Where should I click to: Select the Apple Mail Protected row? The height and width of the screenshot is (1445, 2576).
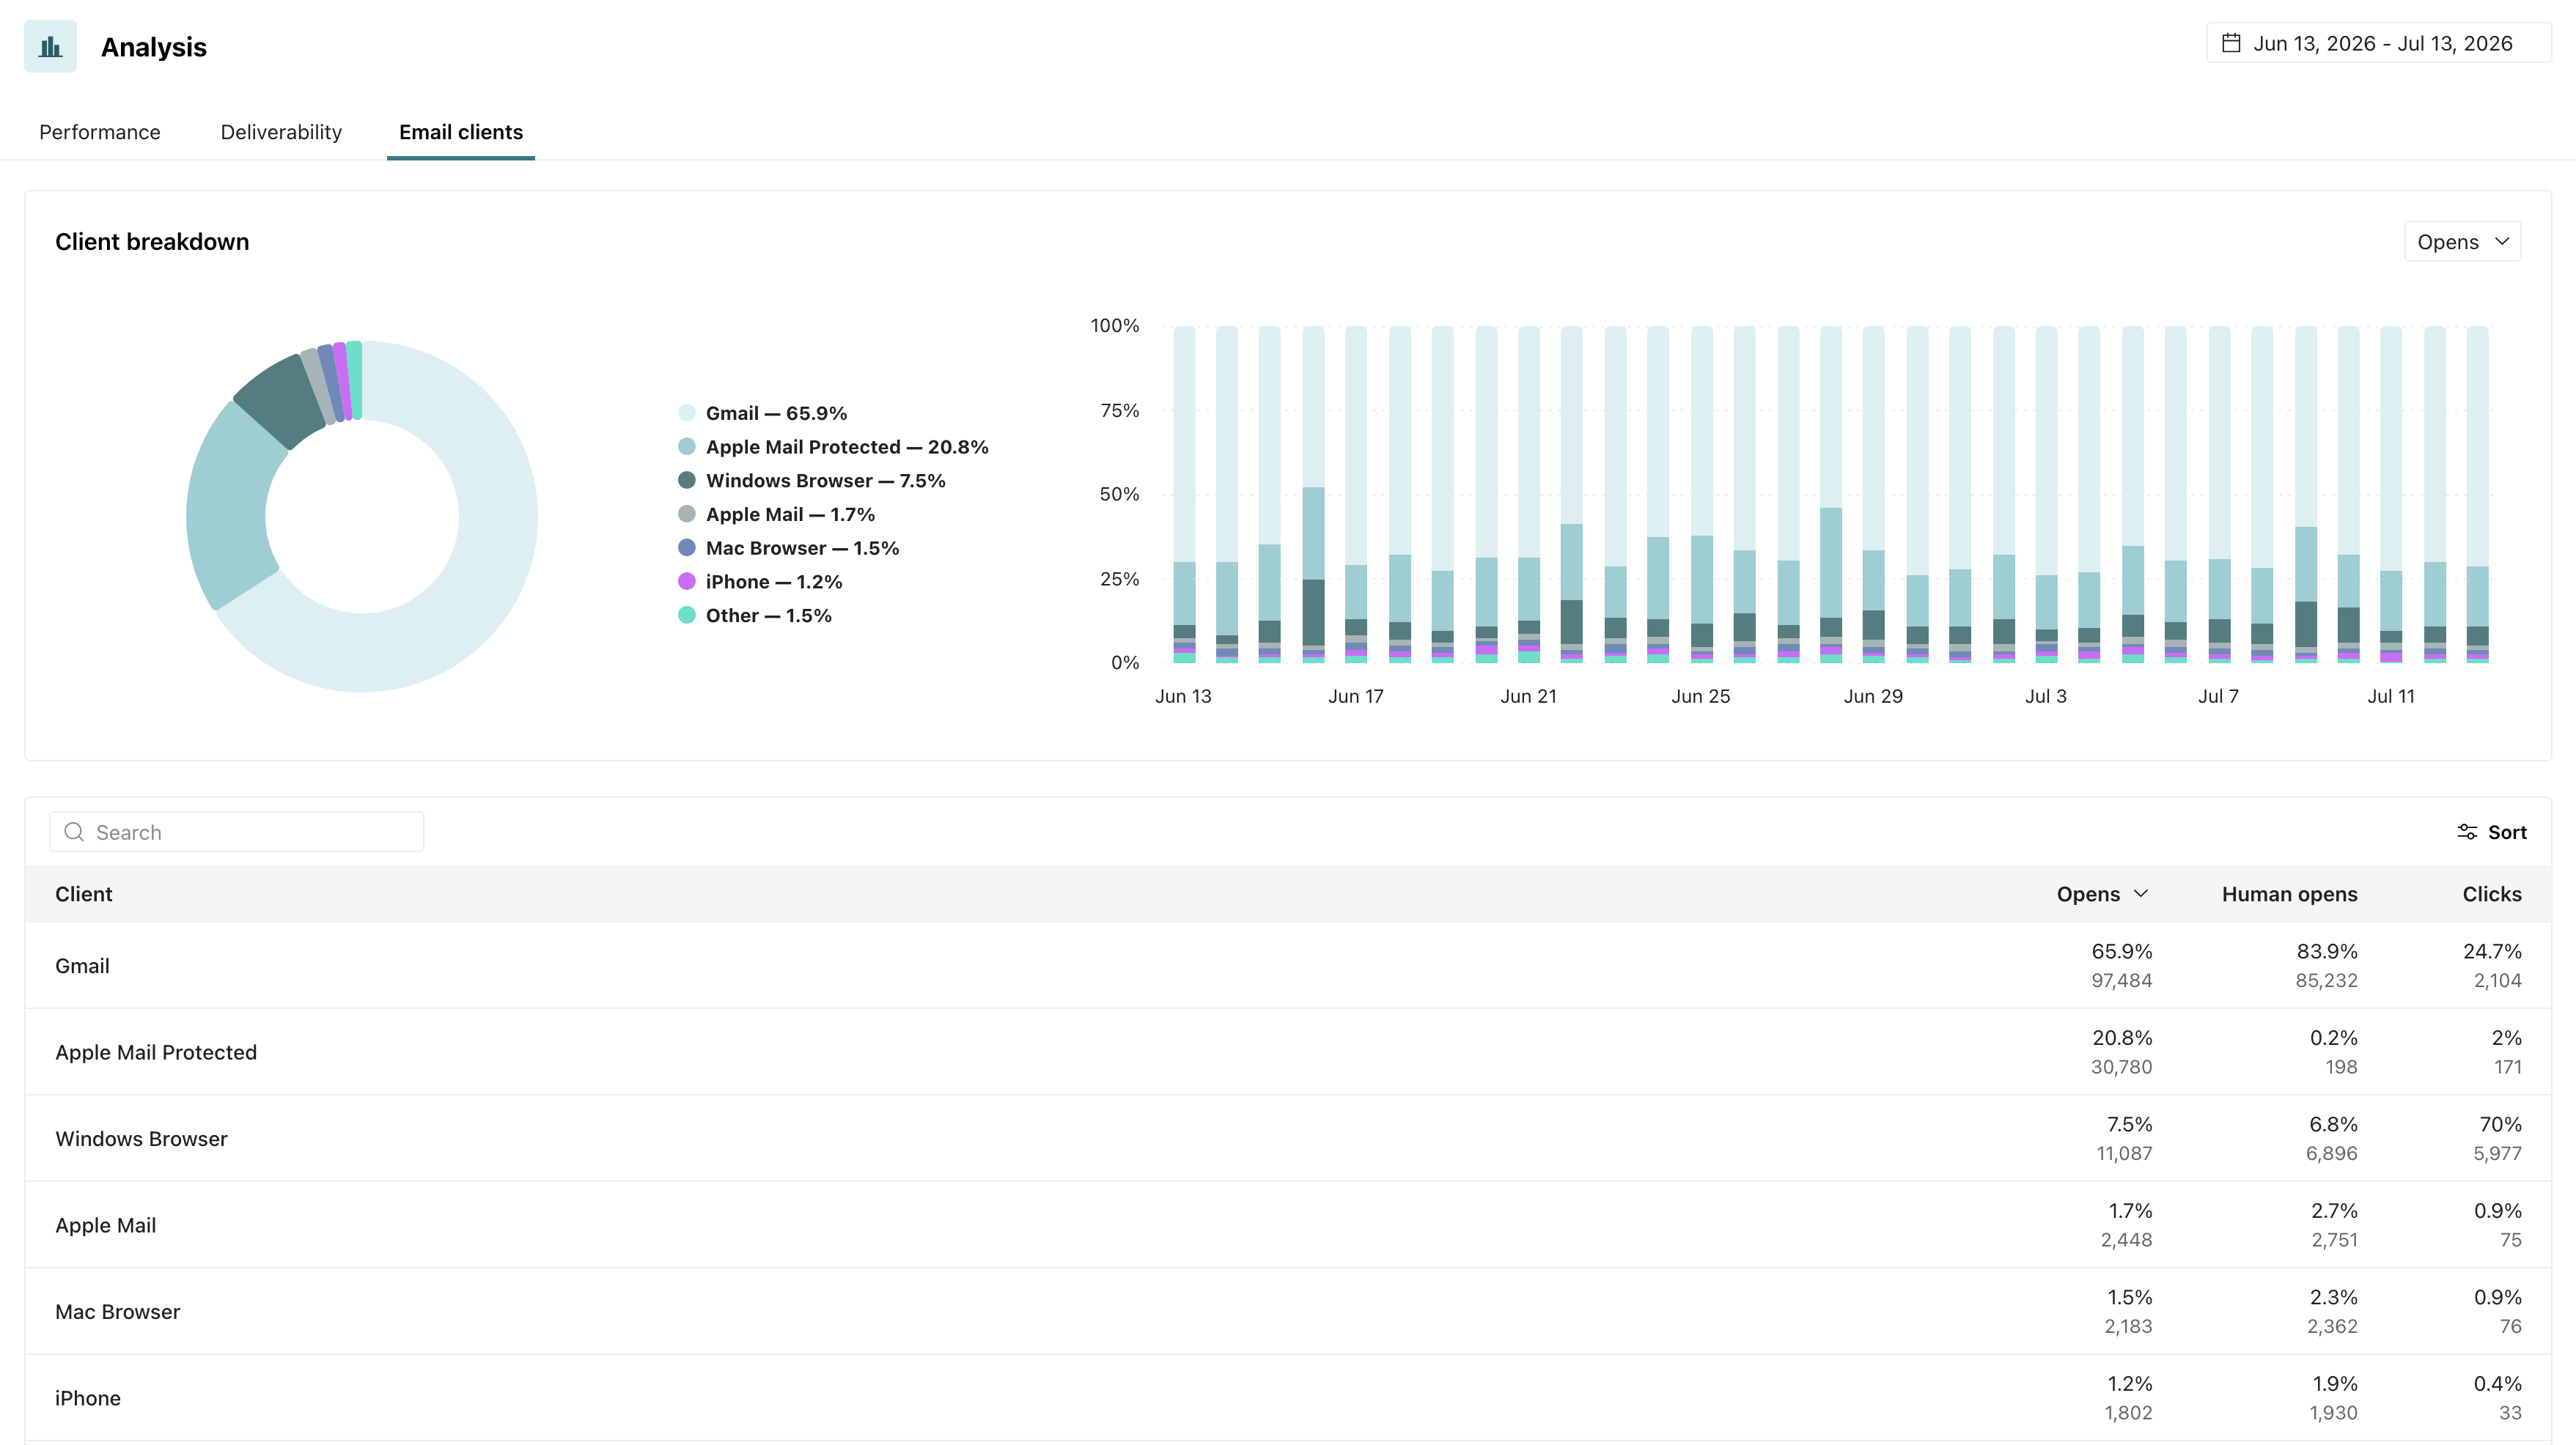coord(1288,1052)
